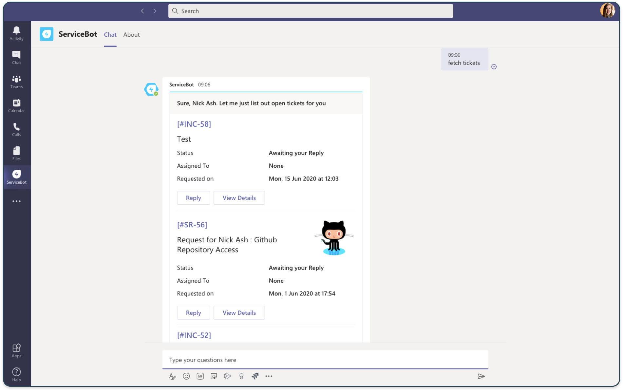Open the Apps store icon

(16, 350)
